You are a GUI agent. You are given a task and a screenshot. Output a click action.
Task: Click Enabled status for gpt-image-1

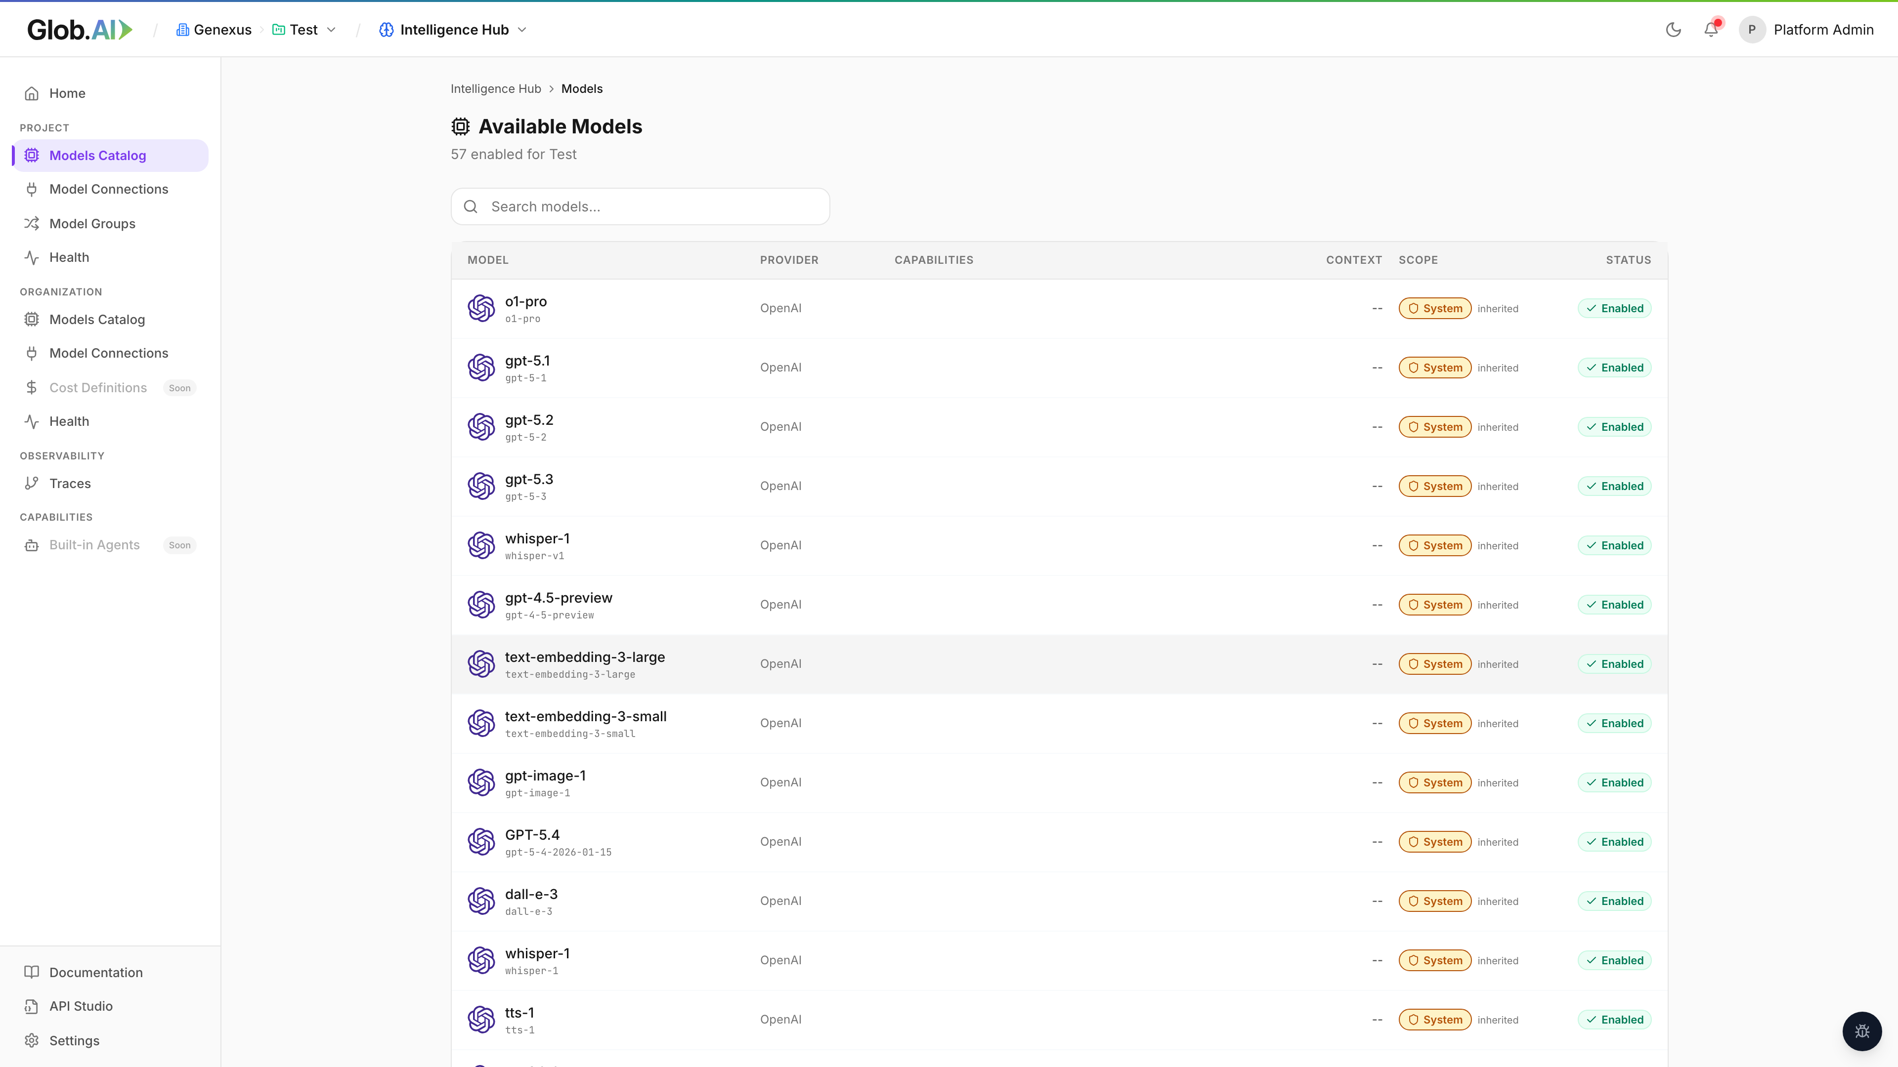1614,783
